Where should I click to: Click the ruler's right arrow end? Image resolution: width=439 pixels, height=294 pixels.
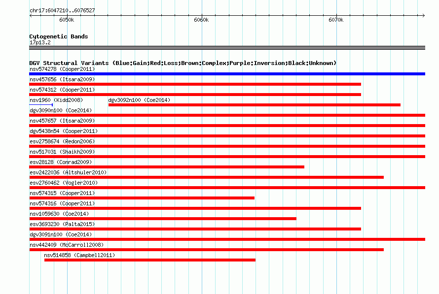point(424,15)
